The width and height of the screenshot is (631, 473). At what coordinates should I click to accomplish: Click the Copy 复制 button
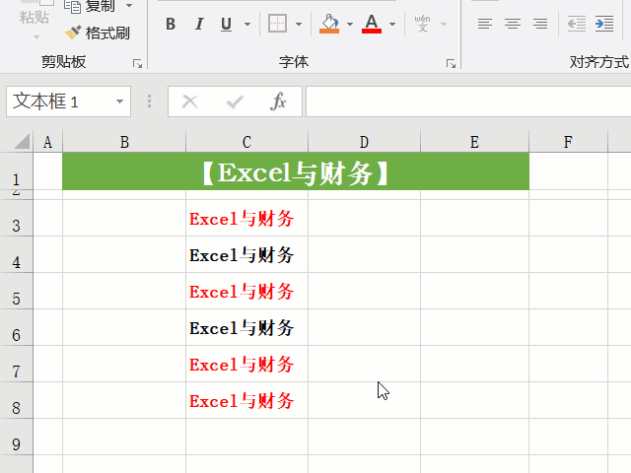(x=90, y=6)
